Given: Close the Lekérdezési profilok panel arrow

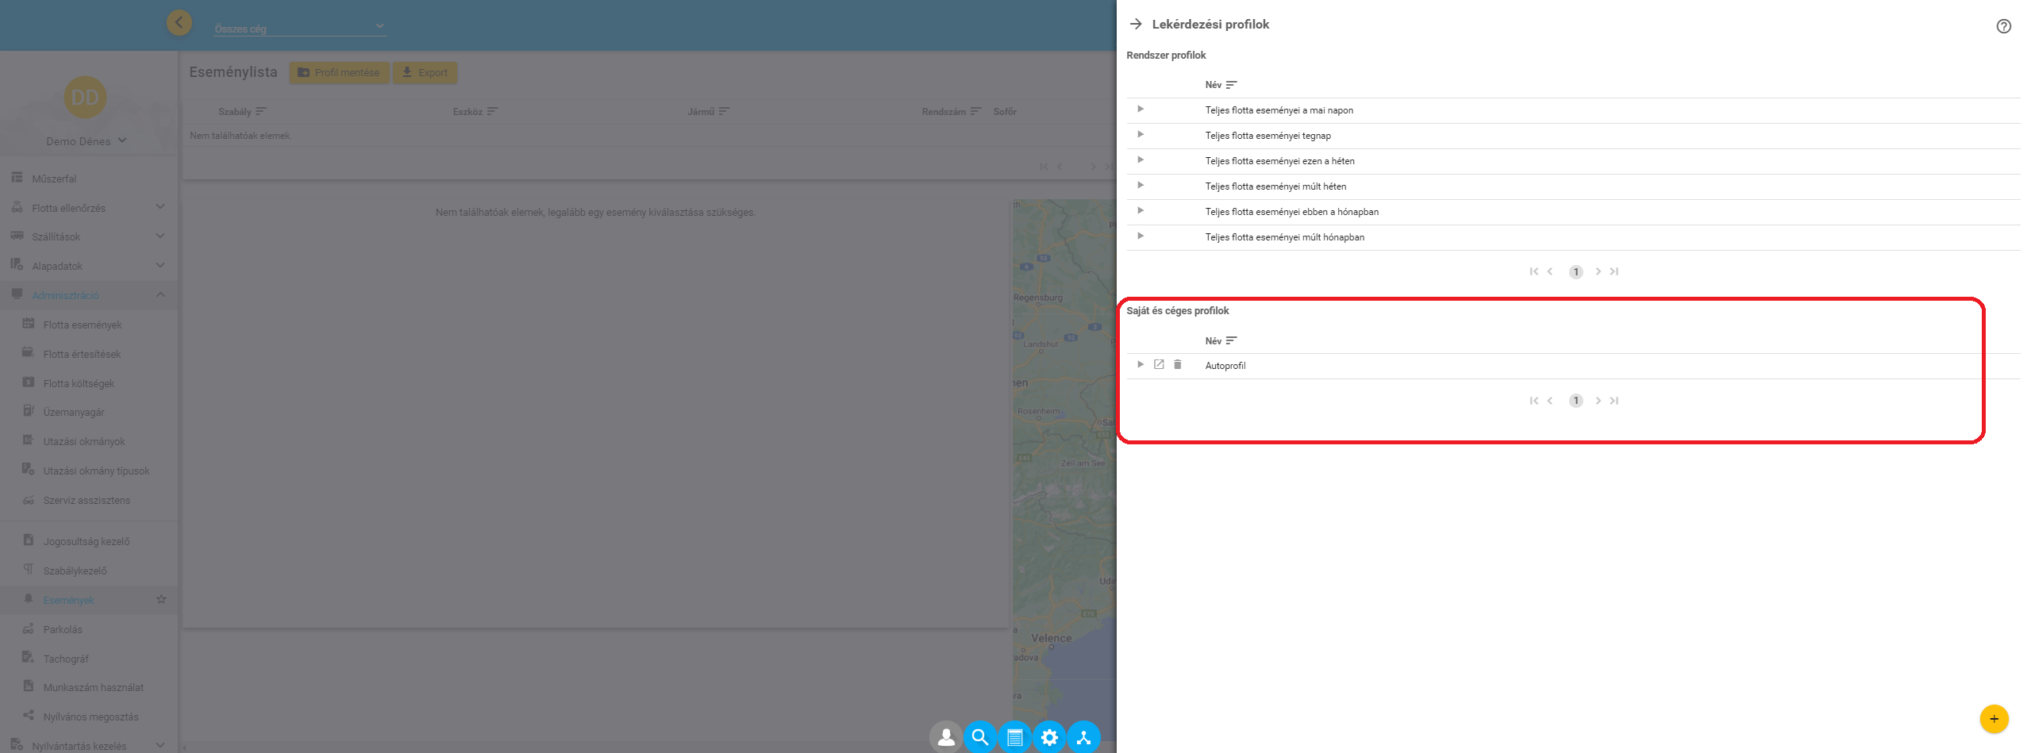Looking at the screenshot, I should [1136, 24].
